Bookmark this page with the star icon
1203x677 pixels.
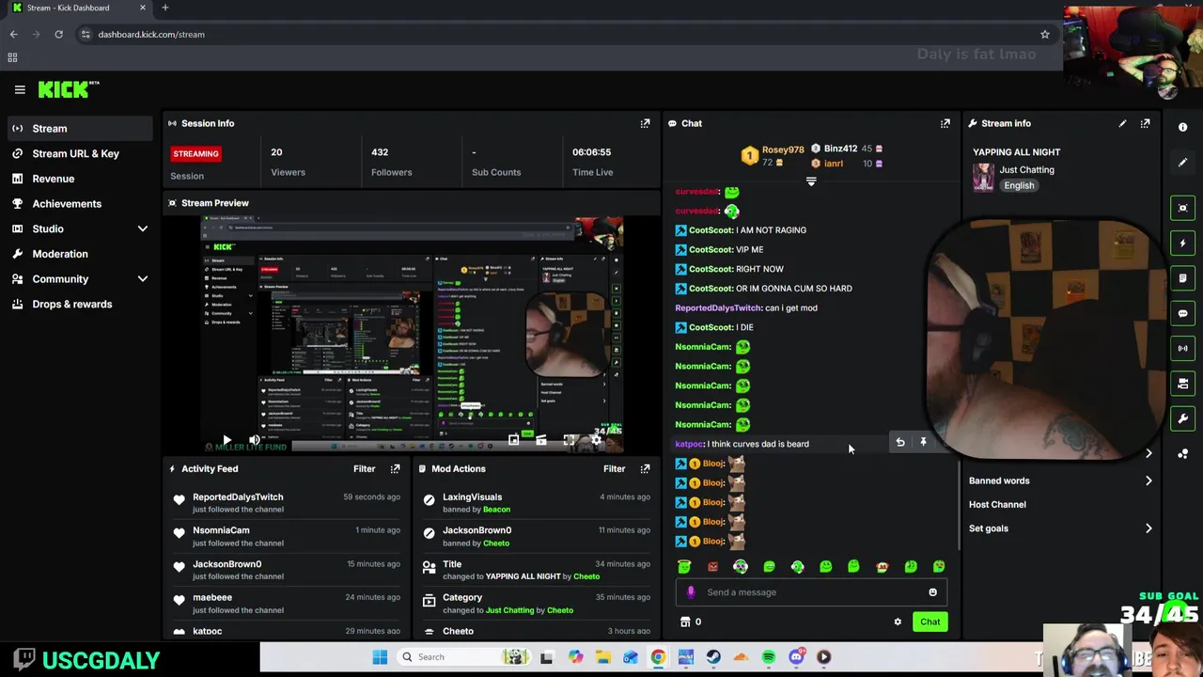click(x=1044, y=34)
